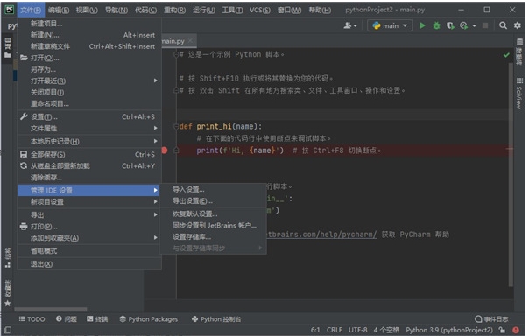Viewport: 529px width, 336px height.
Task: Toggle the red breakpoint on the print line
Action: coord(165,150)
